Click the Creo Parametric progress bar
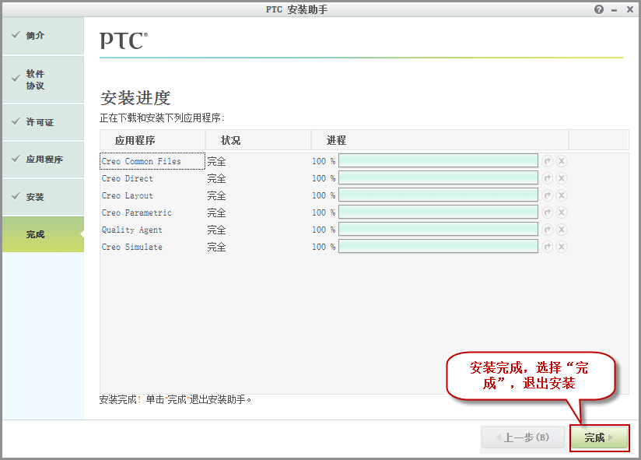The image size is (641, 460). [438, 212]
